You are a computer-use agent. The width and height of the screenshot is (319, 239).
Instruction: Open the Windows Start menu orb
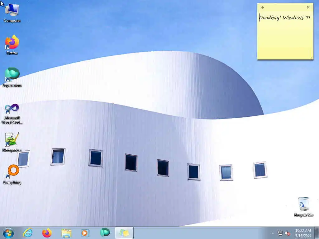pyautogui.click(x=8, y=233)
